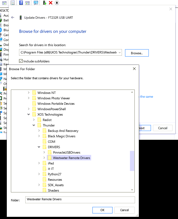Click the Help icon in Device Manager toolbar
This screenshot has width=178, height=219.
click(x=21, y=3)
